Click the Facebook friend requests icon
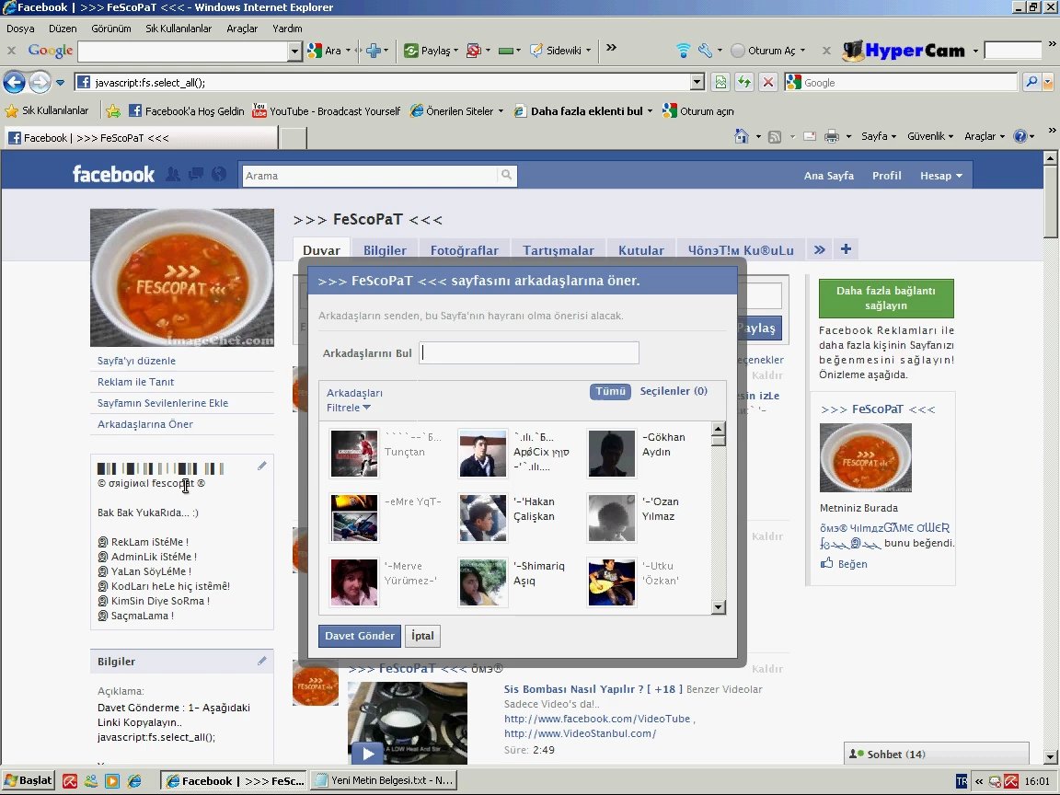 (173, 175)
